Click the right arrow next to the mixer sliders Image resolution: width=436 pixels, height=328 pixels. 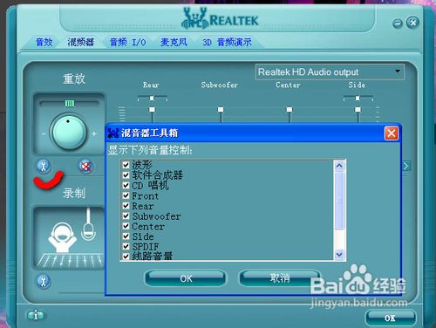click(x=406, y=167)
